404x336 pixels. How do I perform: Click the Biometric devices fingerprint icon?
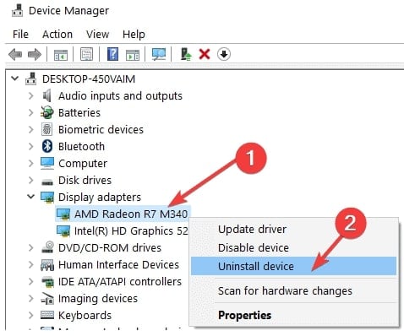46,129
